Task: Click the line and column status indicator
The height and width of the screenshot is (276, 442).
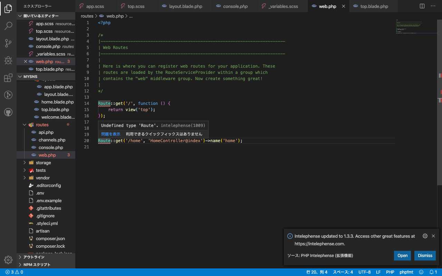Action: click(x=317, y=272)
